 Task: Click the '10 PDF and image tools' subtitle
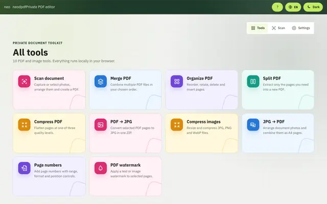click(x=64, y=61)
